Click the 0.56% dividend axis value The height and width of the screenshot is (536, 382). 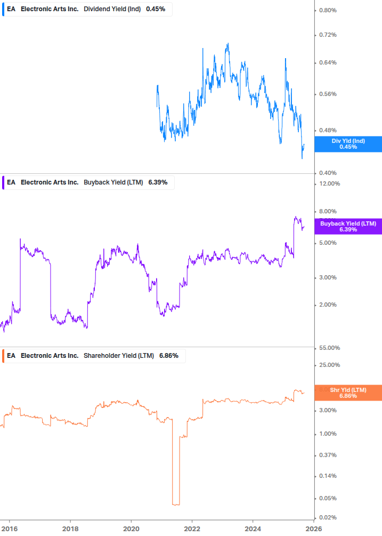pos(328,94)
